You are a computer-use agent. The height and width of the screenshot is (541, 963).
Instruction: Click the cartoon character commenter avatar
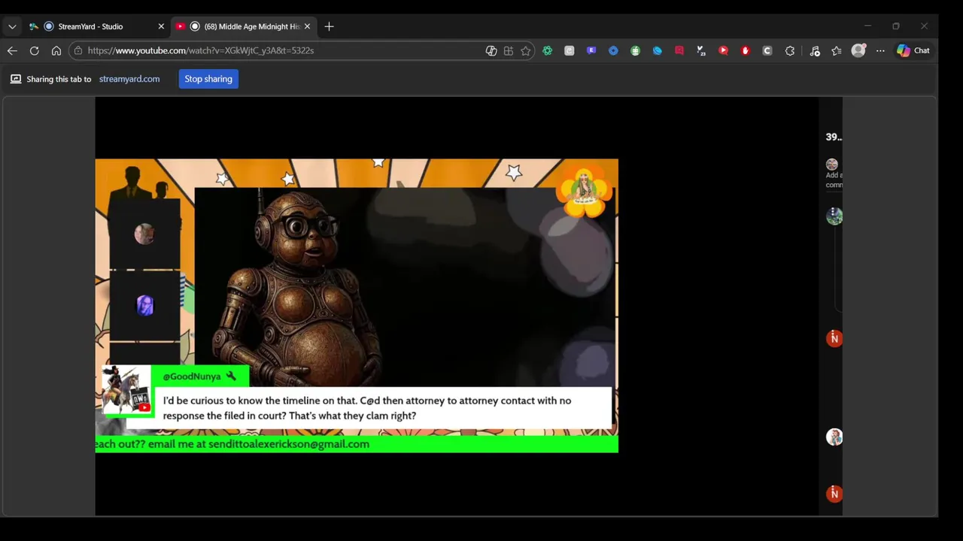point(834,437)
